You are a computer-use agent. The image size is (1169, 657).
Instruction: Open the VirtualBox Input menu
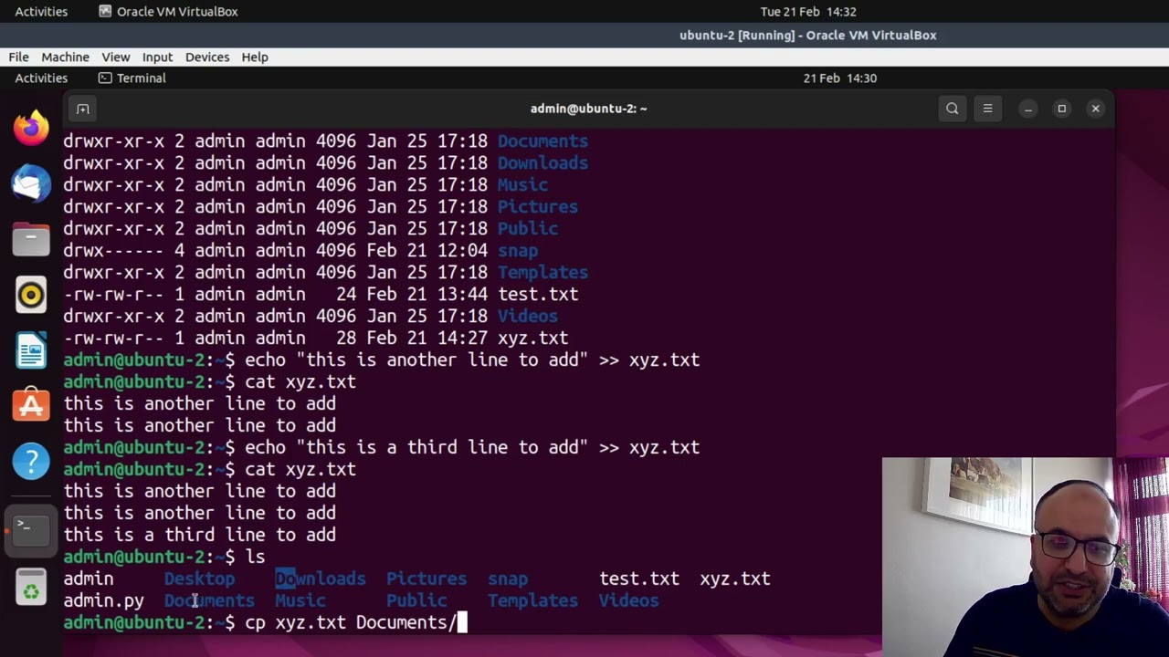point(157,57)
